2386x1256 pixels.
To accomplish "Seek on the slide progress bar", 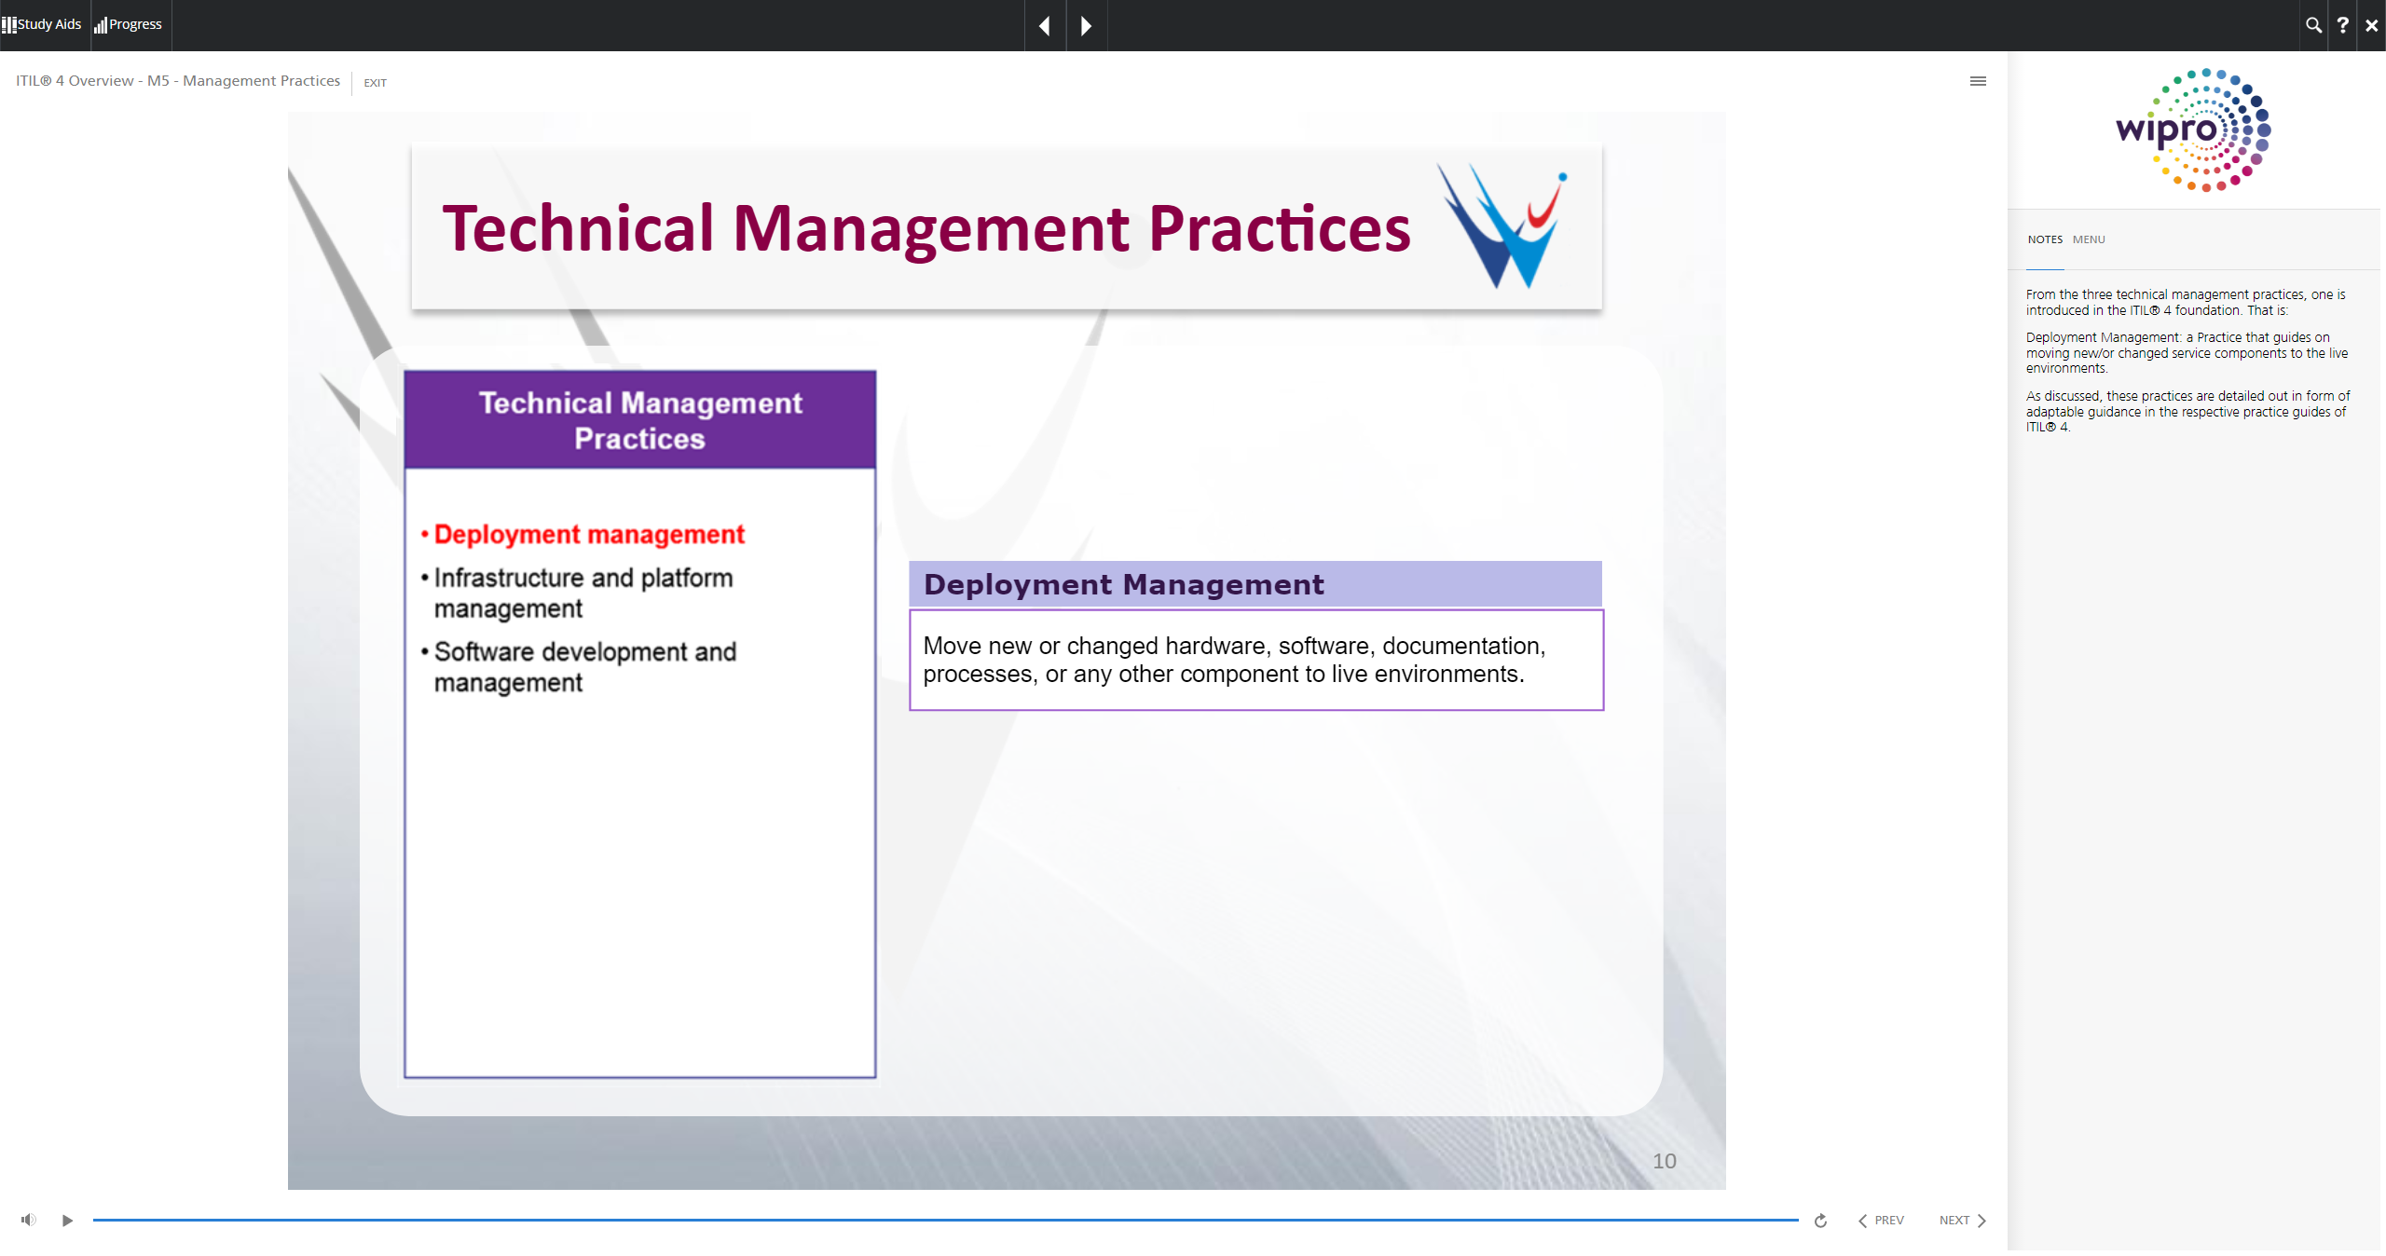I will [944, 1220].
